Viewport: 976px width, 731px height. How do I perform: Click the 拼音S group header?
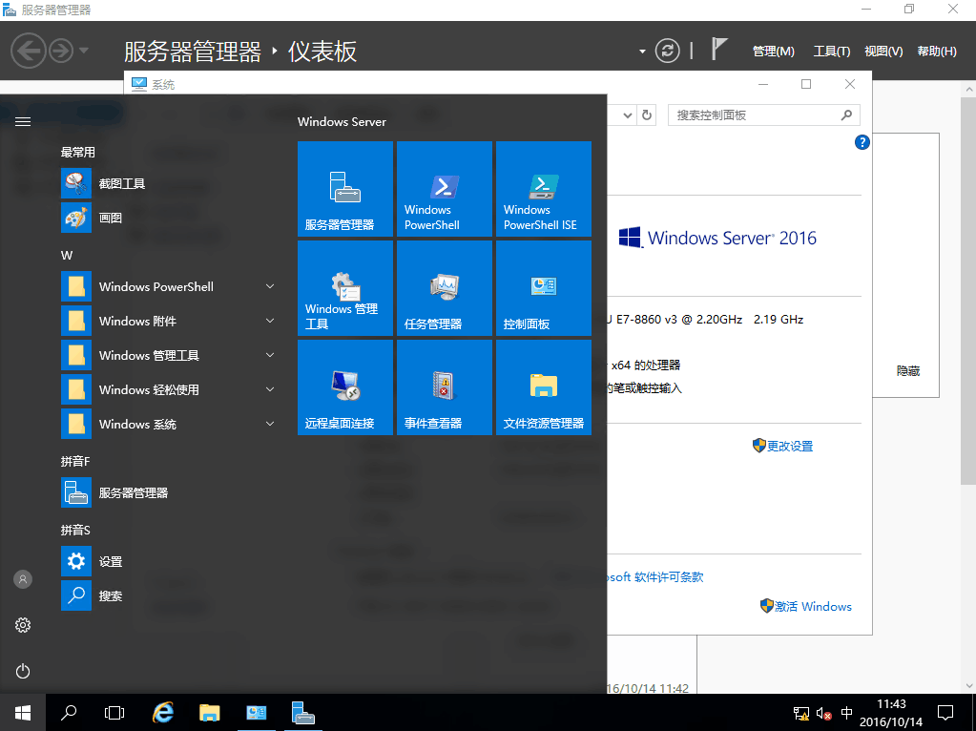click(75, 530)
